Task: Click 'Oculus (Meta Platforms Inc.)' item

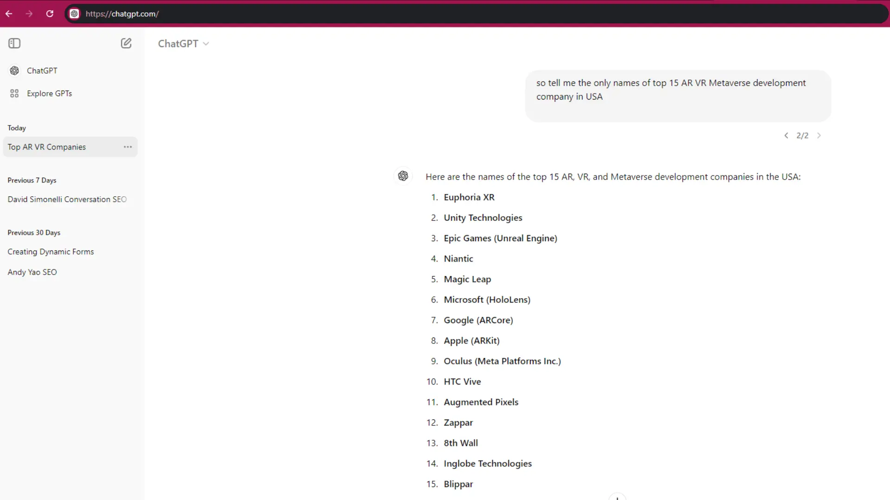Action: (502, 361)
